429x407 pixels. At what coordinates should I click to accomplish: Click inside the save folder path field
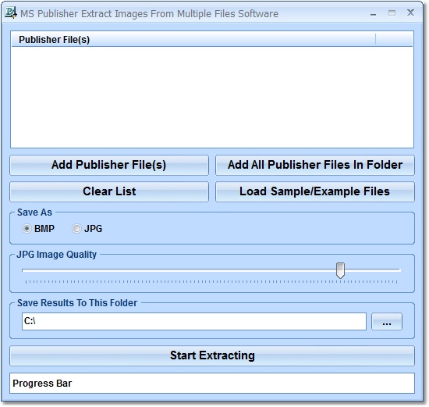(194, 322)
